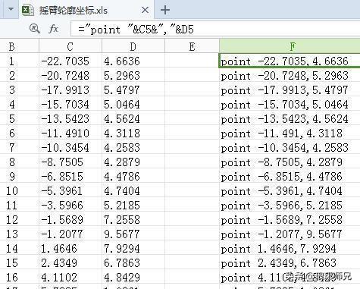Viewport: 360px width, 289px height.
Task: Select cell 'point -13.5423,4.5624'
Action: tap(290, 118)
